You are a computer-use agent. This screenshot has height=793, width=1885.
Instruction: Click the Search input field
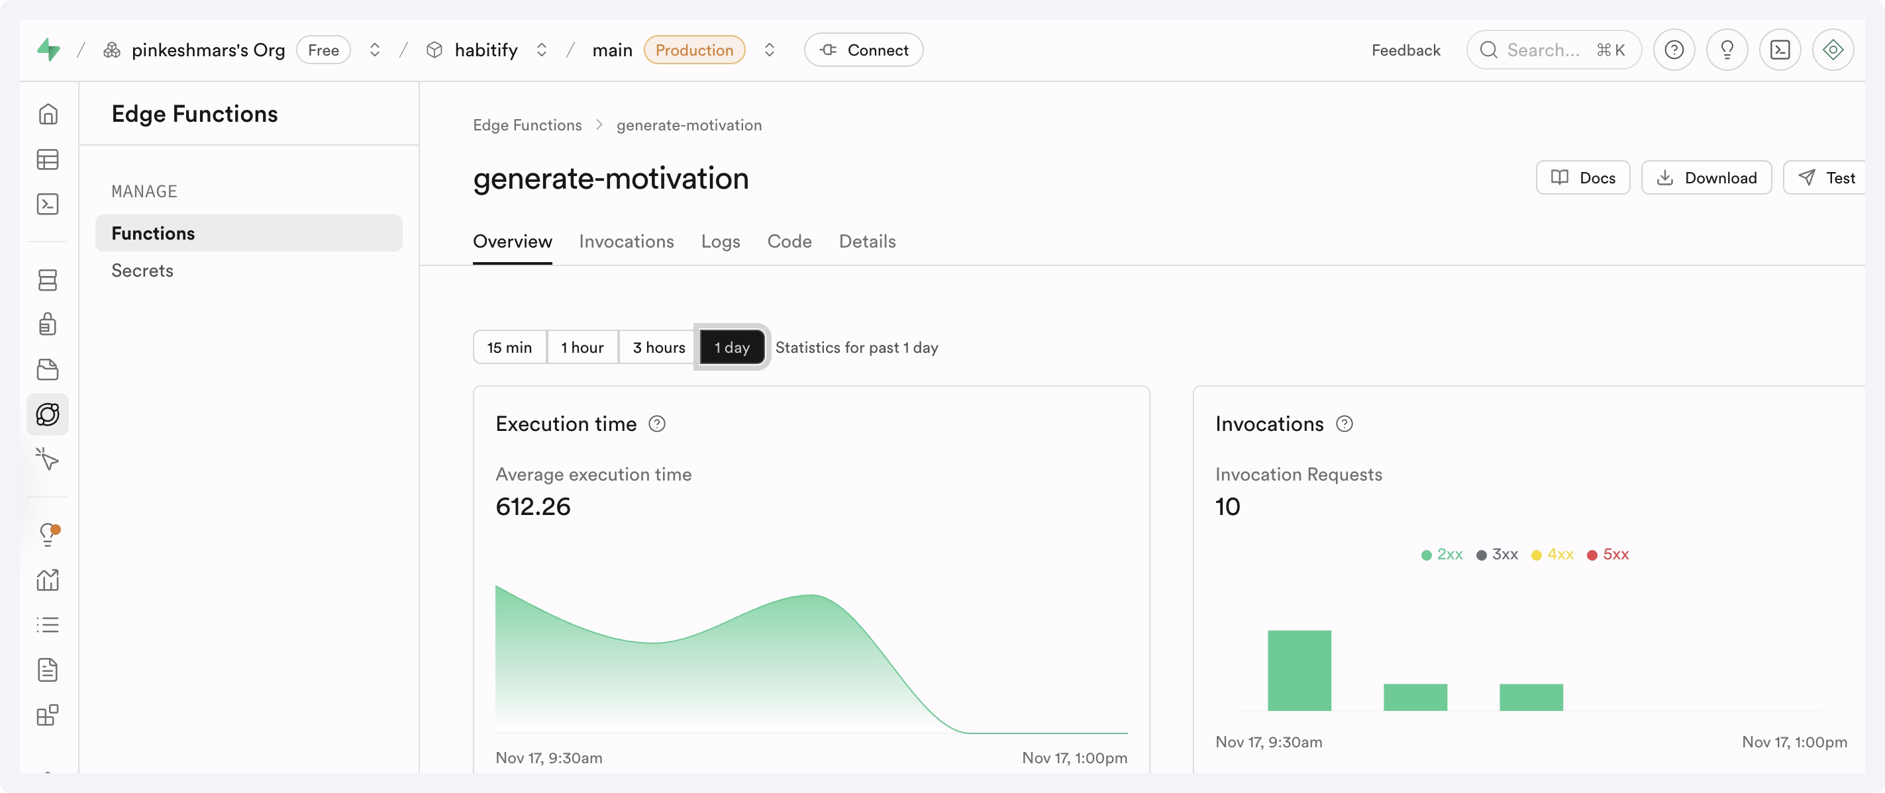(1543, 50)
